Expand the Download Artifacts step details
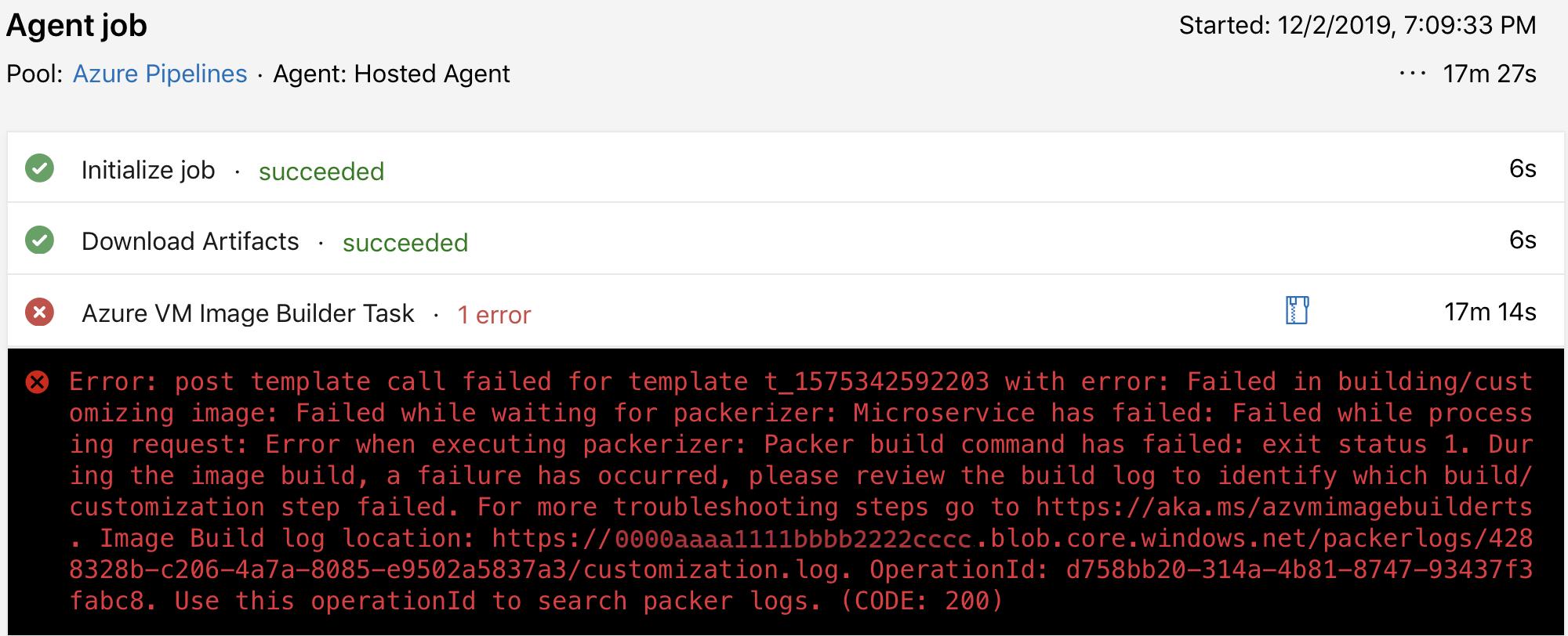This screenshot has width=1568, height=636. pos(190,240)
